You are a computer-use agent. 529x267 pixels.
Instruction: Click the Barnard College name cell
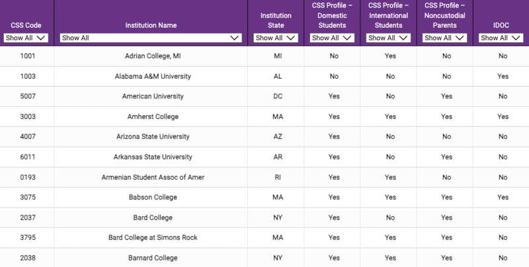point(153,258)
